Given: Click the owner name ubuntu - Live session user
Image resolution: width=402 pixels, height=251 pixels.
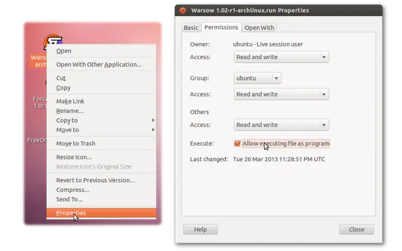Looking at the screenshot, I should [x=268, y=44].
